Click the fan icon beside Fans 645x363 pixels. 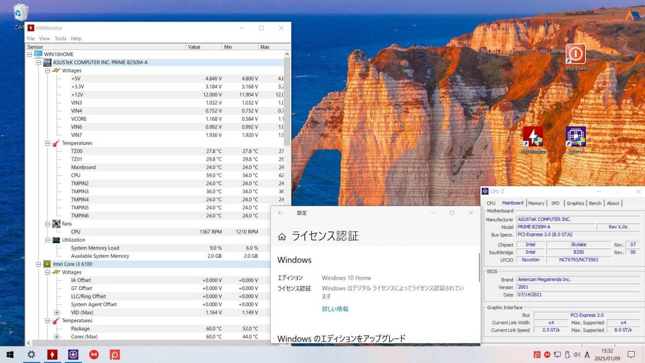pyautogui.click(x=56, y=224)
